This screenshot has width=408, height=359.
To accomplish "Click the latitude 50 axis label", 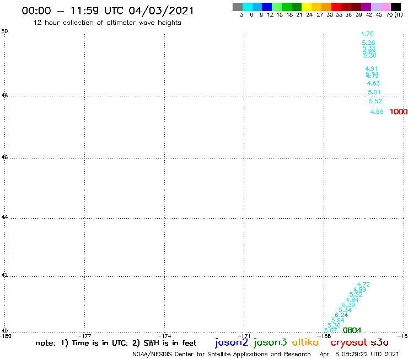I will [x=4, y=31].
